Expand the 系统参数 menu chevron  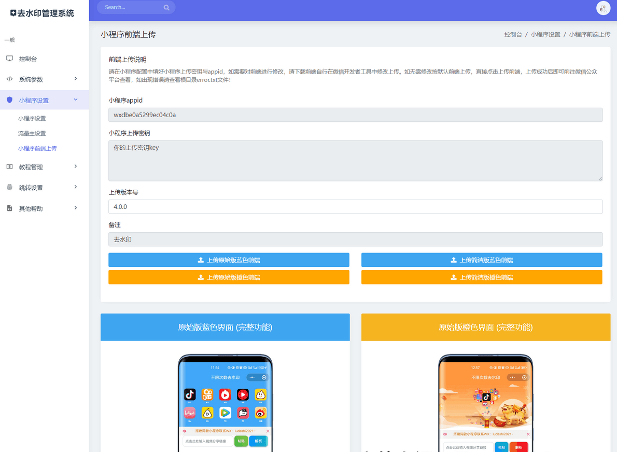coord(76,79)
